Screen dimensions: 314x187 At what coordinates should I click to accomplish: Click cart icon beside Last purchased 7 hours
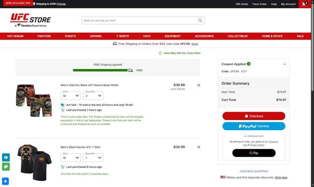(x=63, y=110)
